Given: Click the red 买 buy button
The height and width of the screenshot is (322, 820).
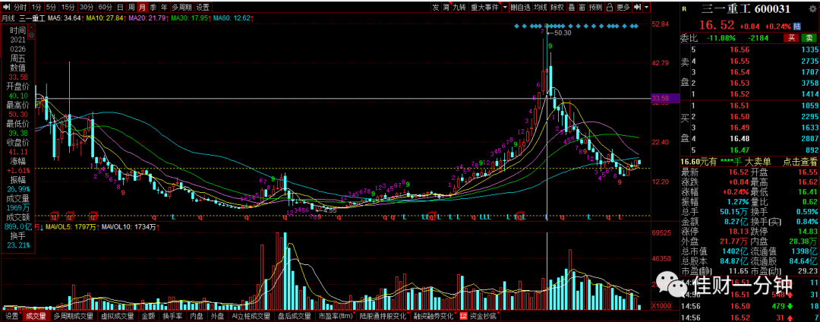Looking at the screenshot, I should click(x=792, y=38).
